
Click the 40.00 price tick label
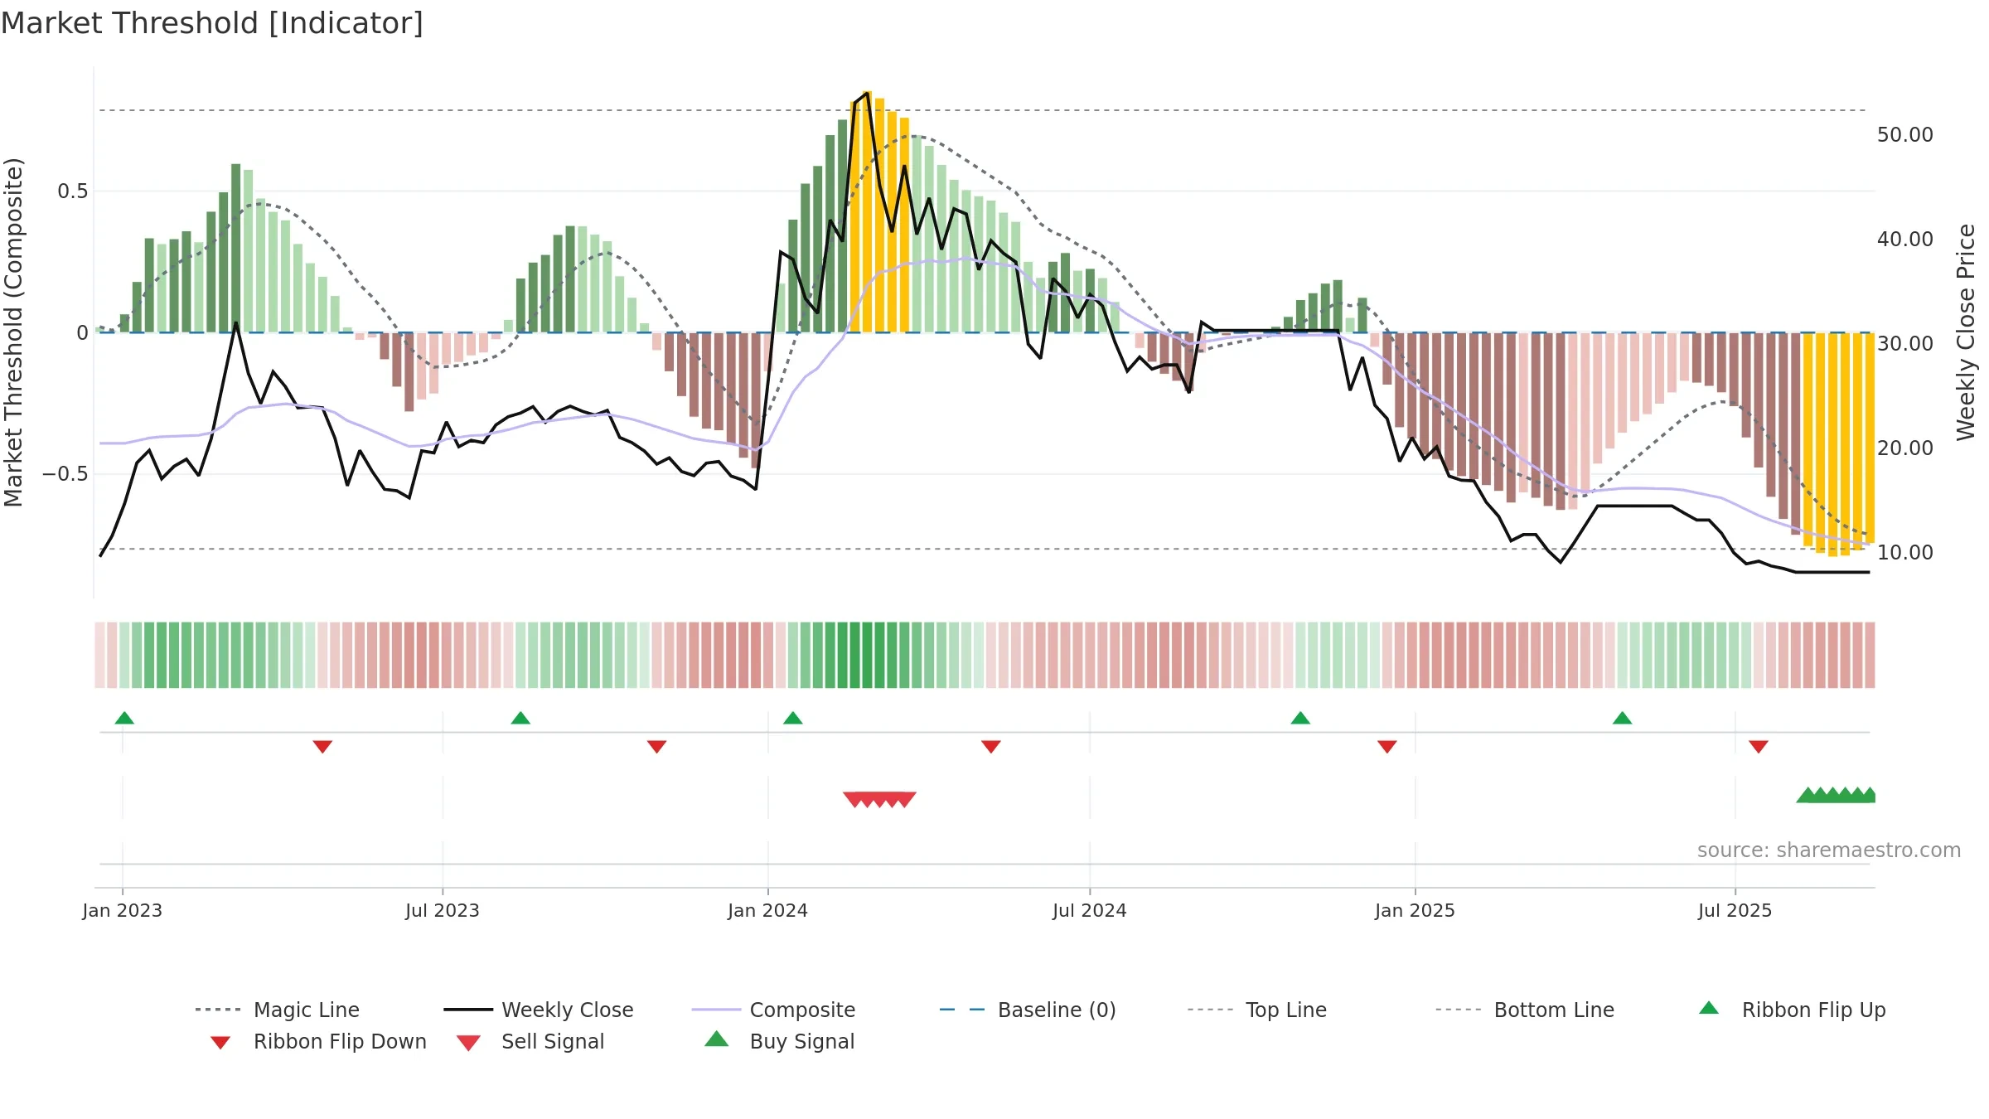[x=1905, y=240]
